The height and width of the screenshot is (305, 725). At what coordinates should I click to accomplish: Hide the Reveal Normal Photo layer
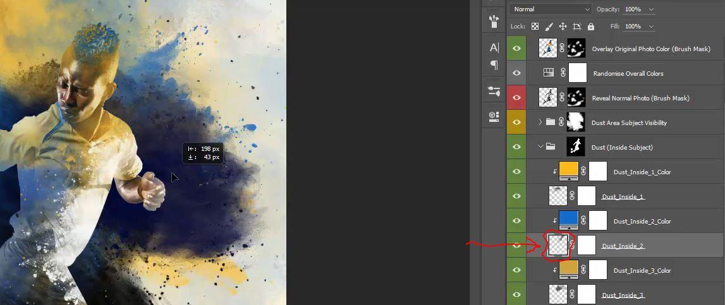pos(516,97)
